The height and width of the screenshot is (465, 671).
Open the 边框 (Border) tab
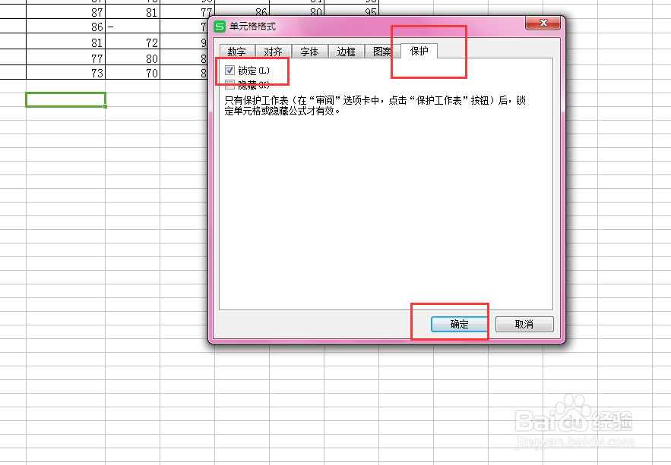[x=346, y=52]
